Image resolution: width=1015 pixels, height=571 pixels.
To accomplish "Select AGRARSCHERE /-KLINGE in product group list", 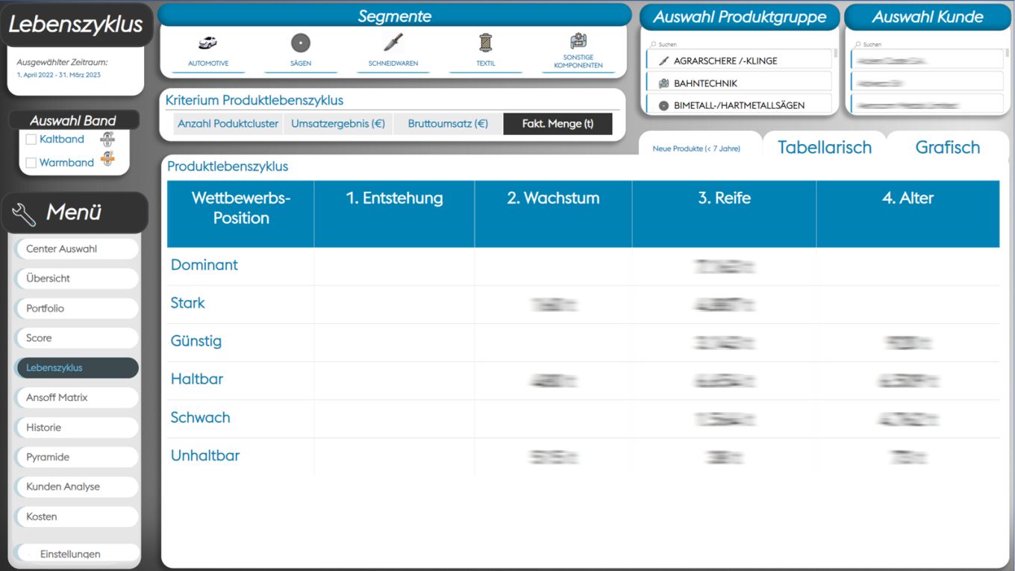I will pyautogui.click(x=739, y=61).
